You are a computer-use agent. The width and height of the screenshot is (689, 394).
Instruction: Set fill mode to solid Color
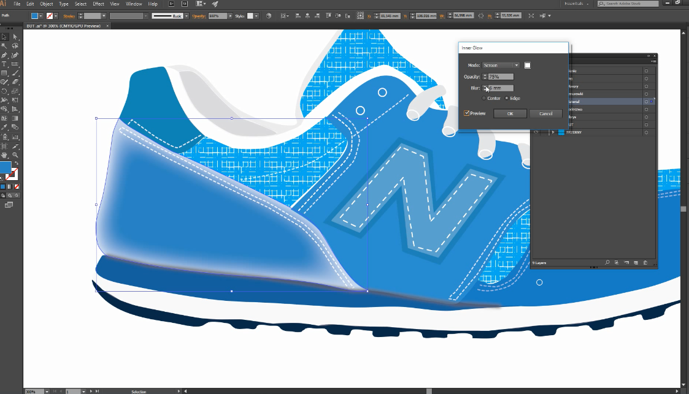pyautogui.click(x=2, y=186)
